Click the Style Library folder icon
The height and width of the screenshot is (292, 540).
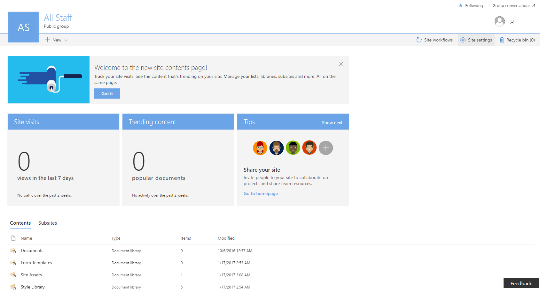pyautogui.click(x=13, y=287)
